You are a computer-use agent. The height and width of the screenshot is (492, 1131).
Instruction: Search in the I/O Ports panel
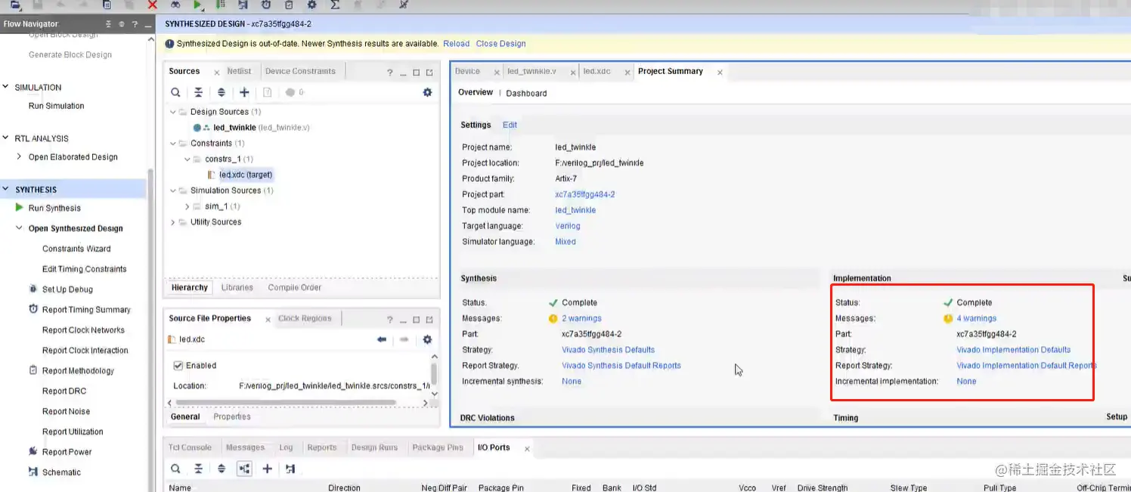click(x=175, y=469)
